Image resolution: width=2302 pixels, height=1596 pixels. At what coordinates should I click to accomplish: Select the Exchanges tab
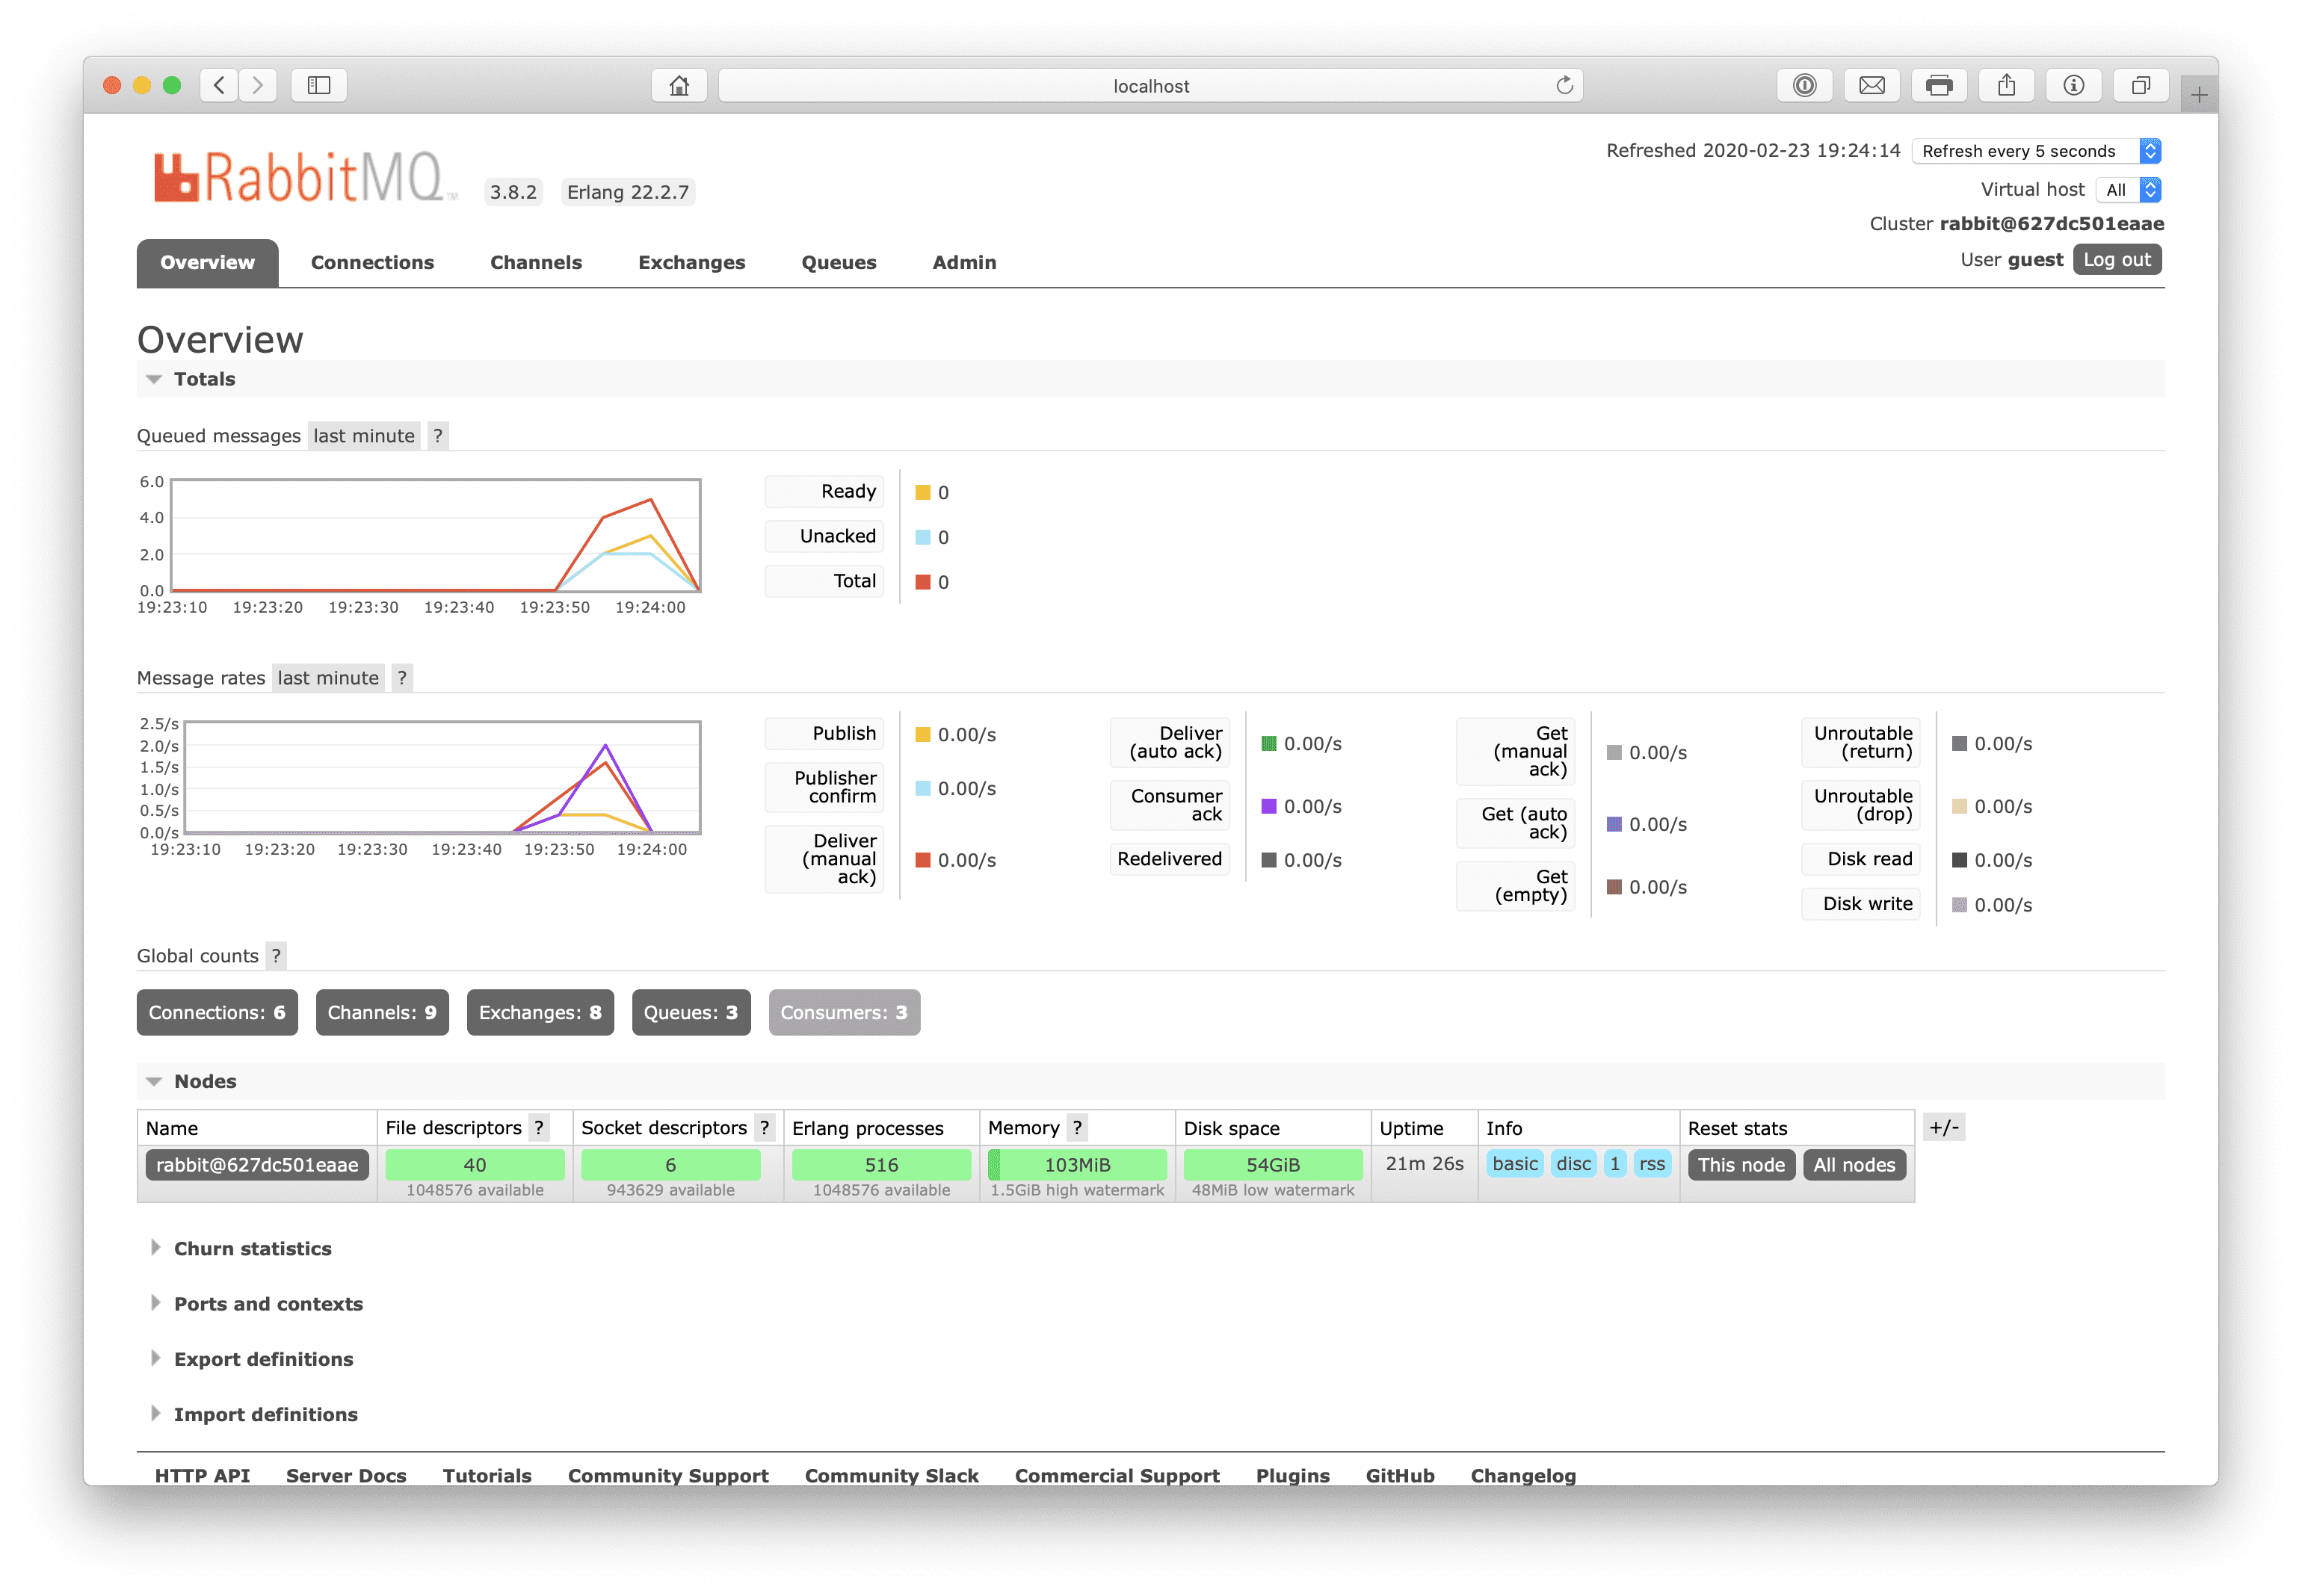pyautogui.click(x=691, y=262)
